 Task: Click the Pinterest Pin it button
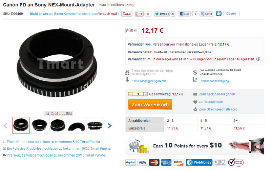pos(127,14)
